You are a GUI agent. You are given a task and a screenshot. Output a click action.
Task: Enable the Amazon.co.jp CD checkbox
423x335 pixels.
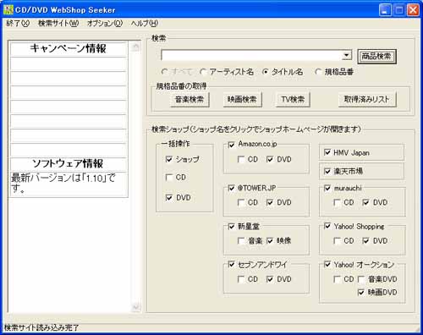[x=241, y=160]
